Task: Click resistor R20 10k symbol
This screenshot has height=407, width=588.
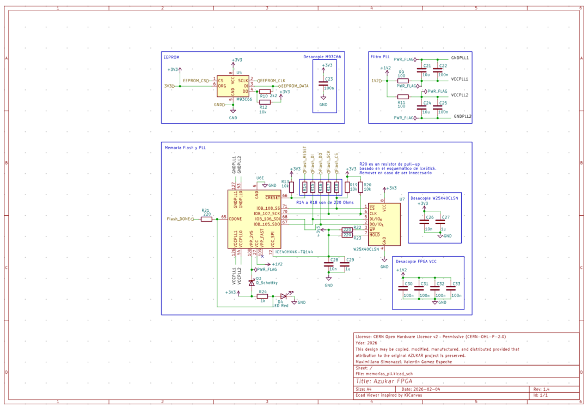Action: [360, 187]
